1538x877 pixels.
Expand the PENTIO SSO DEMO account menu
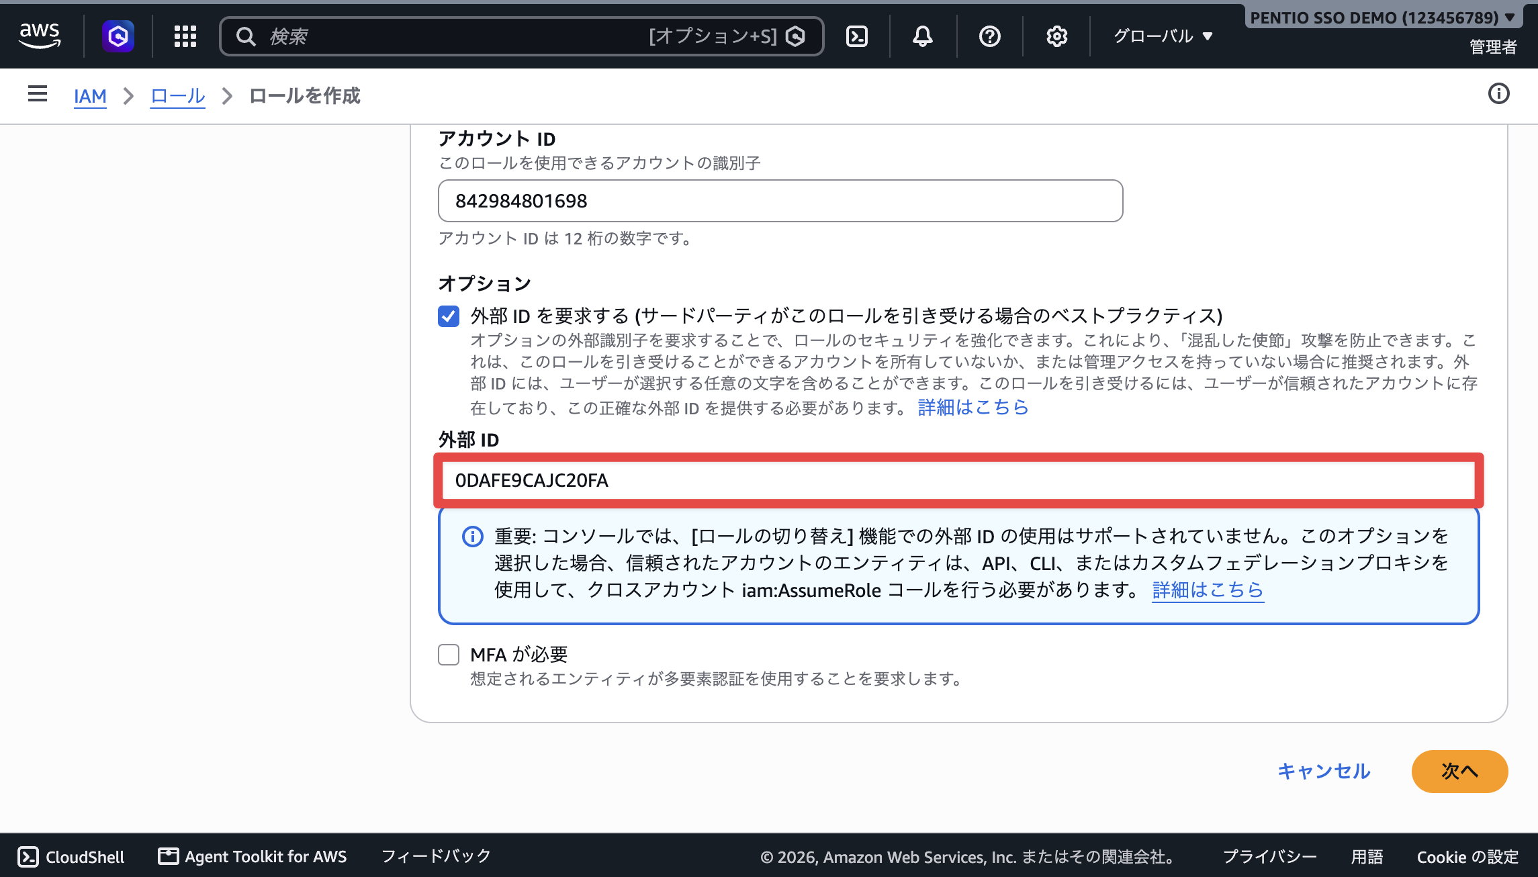1382,18
